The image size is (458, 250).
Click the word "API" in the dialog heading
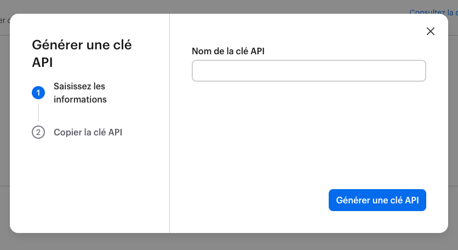point(43,63)
